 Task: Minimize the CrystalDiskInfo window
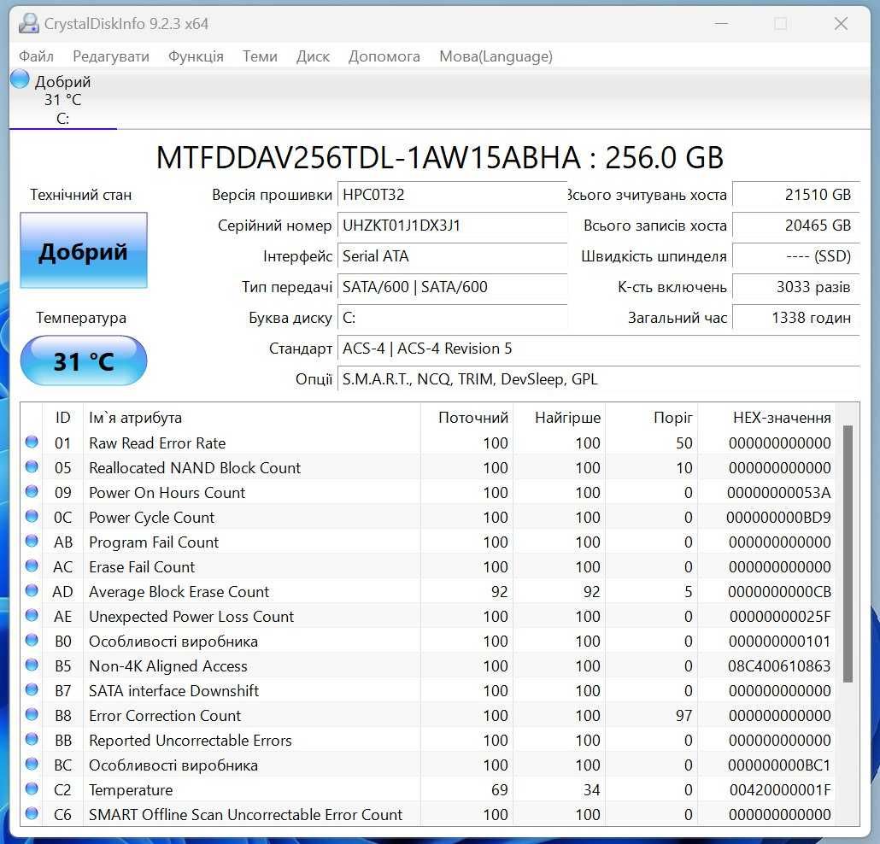(722, 24)
